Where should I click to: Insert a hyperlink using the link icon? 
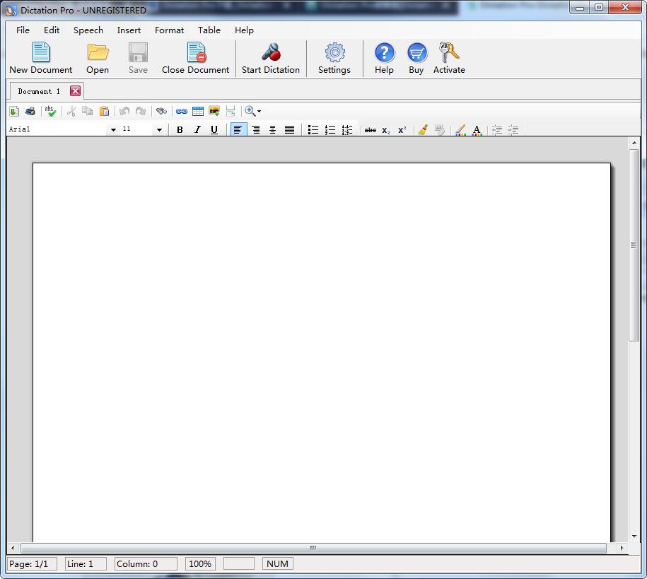click(182, 111)
